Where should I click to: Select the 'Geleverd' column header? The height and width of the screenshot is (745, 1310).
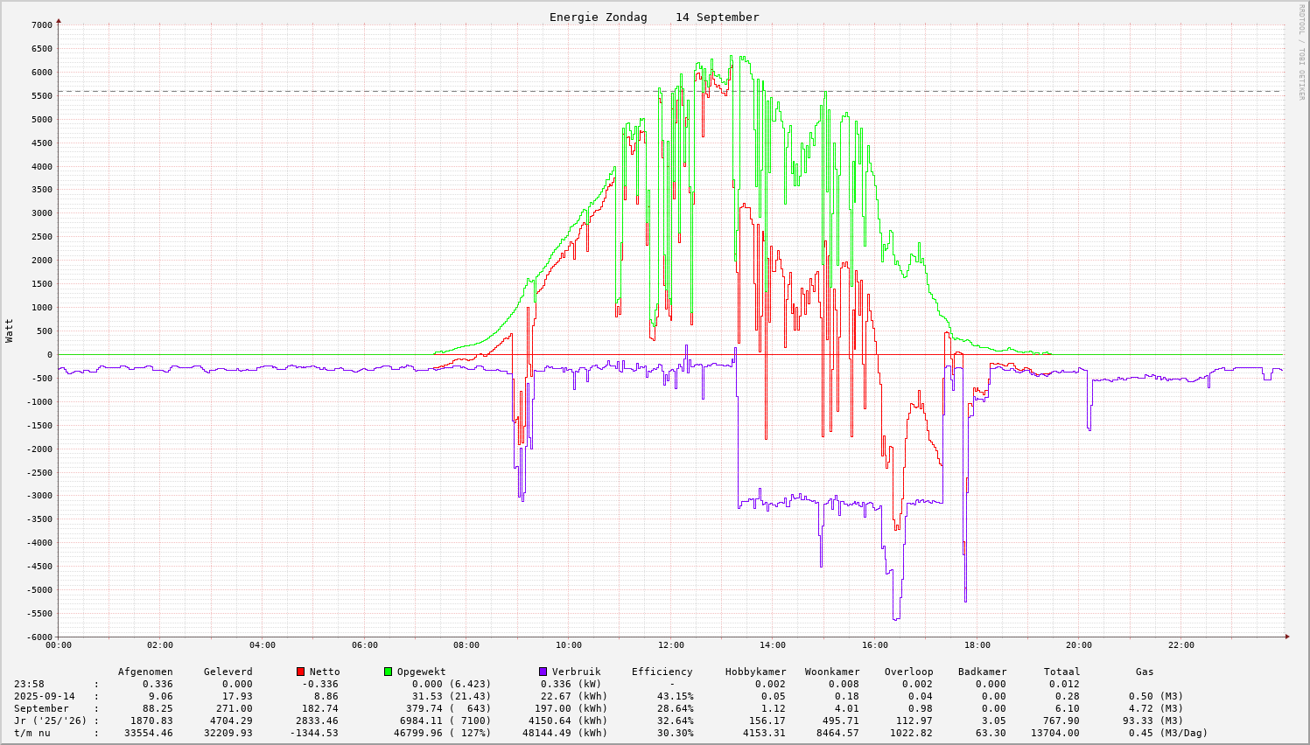pos(228,672)
